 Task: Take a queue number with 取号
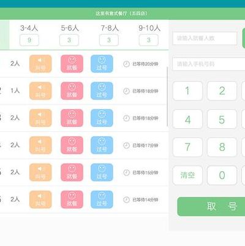point(211,207)
